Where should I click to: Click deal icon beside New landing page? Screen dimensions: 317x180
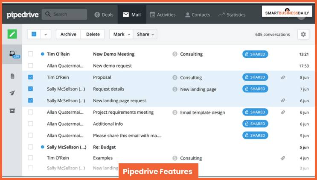pyautogui.click(x=175, y=89)
